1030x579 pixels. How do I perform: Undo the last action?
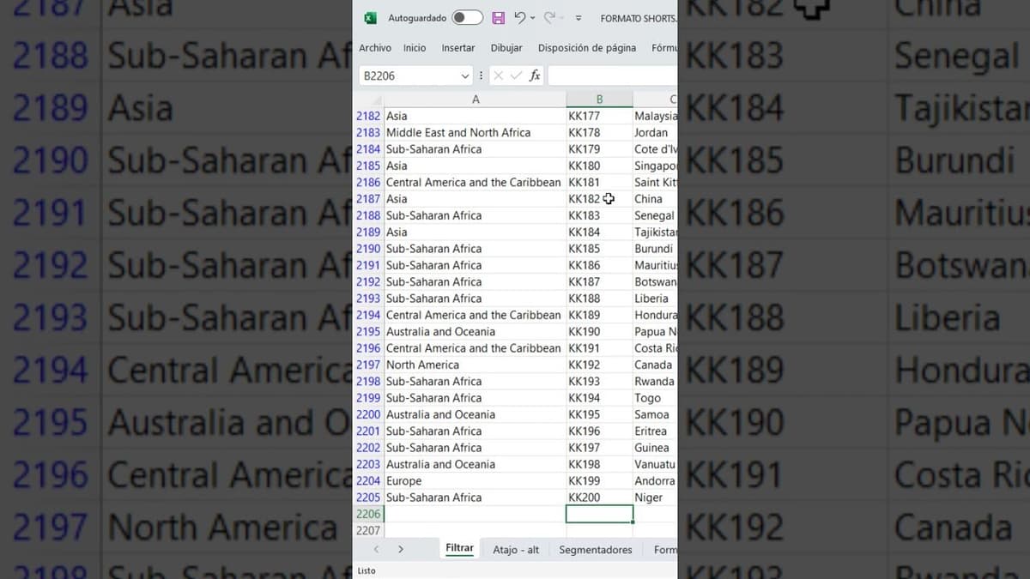[519, 18]
